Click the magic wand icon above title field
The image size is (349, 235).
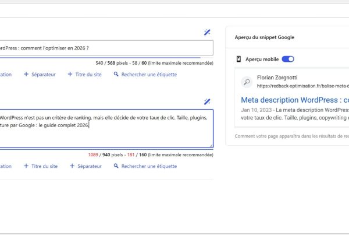[207, 32]
